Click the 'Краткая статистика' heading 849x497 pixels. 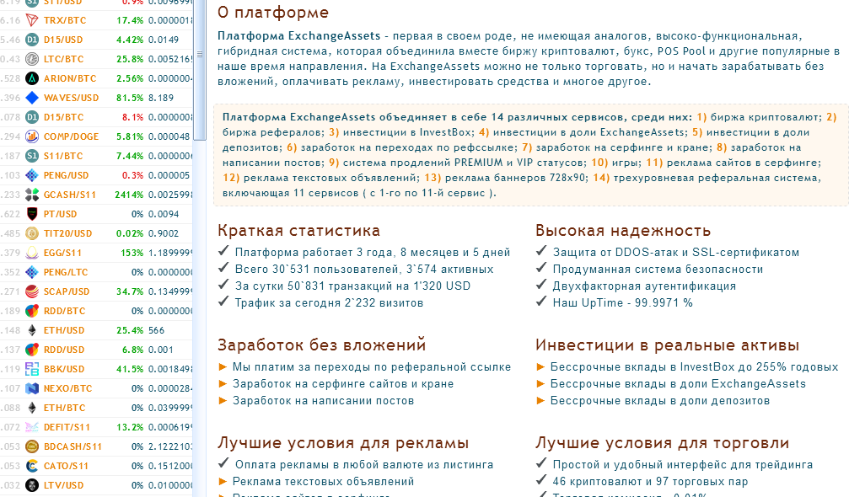click(x=299, y=230)
